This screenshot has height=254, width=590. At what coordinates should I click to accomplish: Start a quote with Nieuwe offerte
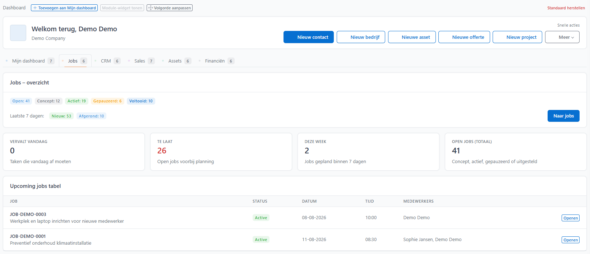464,37
